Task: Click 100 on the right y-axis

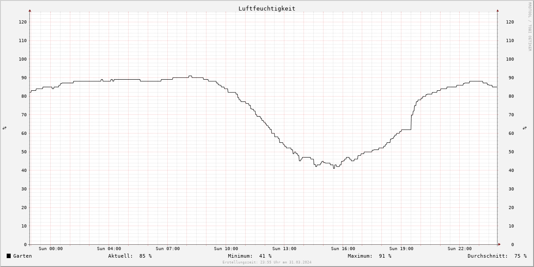Action: [x=510, y=59]
